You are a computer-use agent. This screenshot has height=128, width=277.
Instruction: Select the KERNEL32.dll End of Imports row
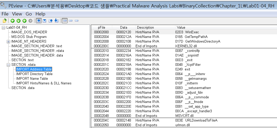[184, 46]
